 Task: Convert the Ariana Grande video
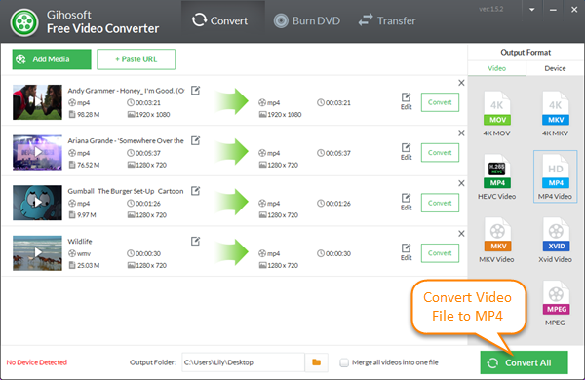coord(440,153)
